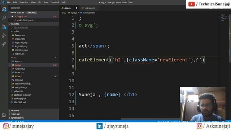
Task: Open the Go menu
Action: pyautogui.click(x=40, y=3)
